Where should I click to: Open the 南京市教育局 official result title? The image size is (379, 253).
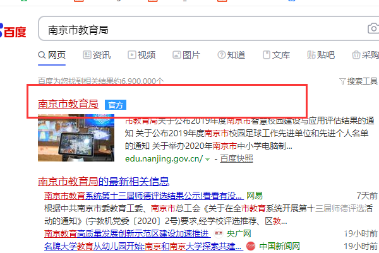[x=68, y=104]
